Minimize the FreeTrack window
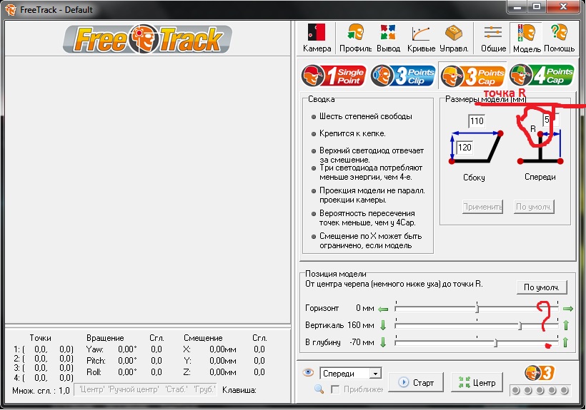 [x=517, y=6]
